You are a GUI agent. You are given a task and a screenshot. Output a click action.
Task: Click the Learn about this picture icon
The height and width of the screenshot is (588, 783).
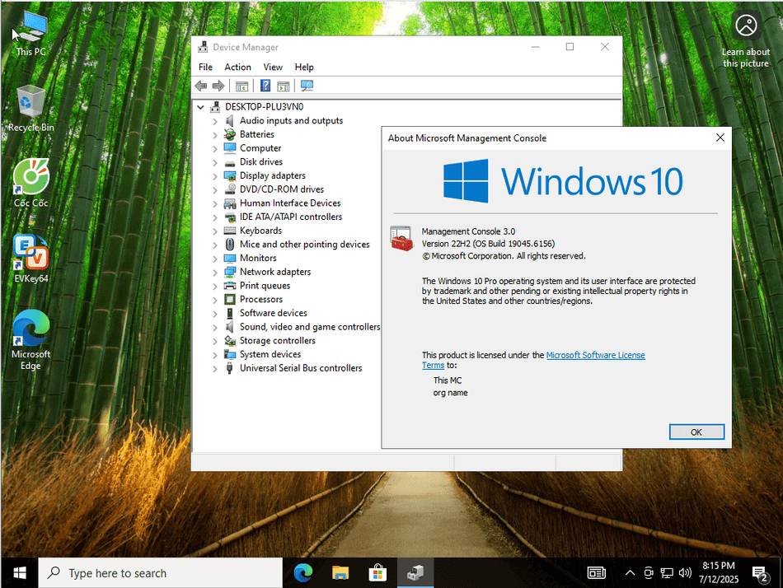click(x=746, y=25)
